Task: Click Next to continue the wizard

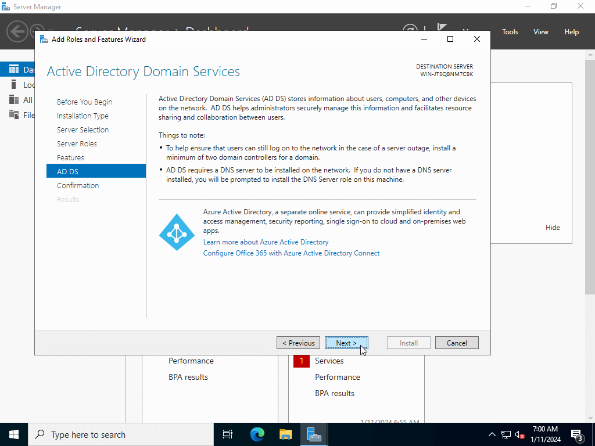Action: pyautogui.click(x=346, y=343)
